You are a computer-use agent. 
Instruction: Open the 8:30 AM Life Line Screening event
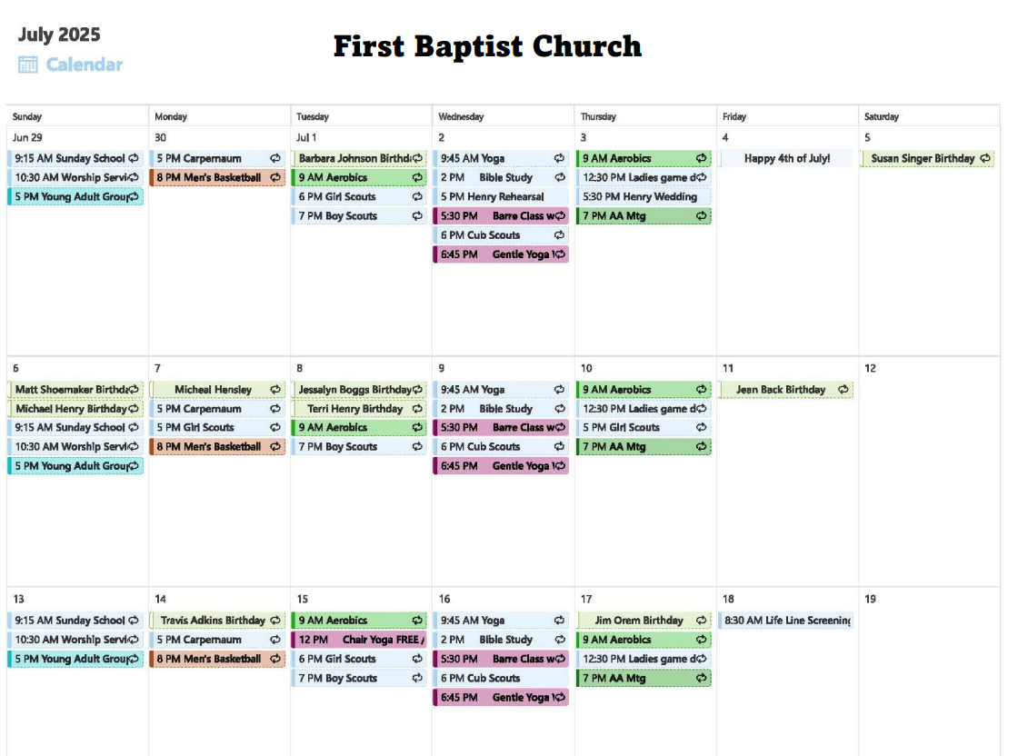coord(786,621)
